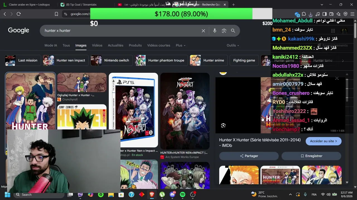Open the Arc System Works Nen Impact image
357x200 pixels.
pos(185,111)
